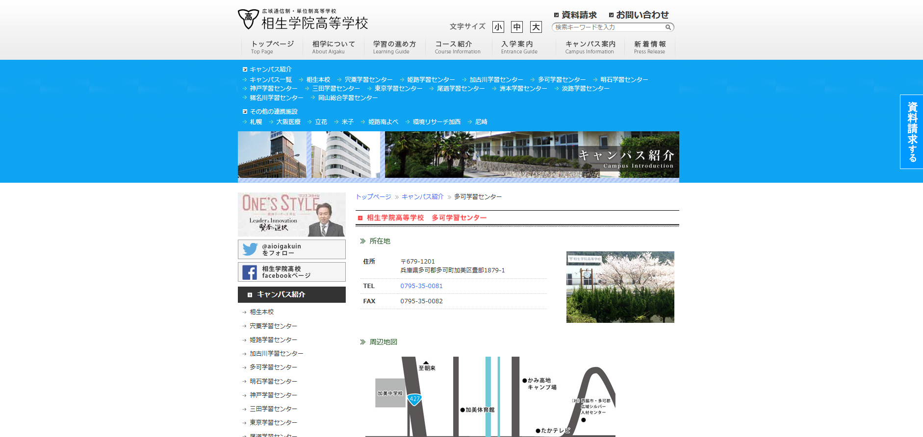Click the search magnifier icon
923x437 pixels.
pyautogui.click(x=667, y=27)
